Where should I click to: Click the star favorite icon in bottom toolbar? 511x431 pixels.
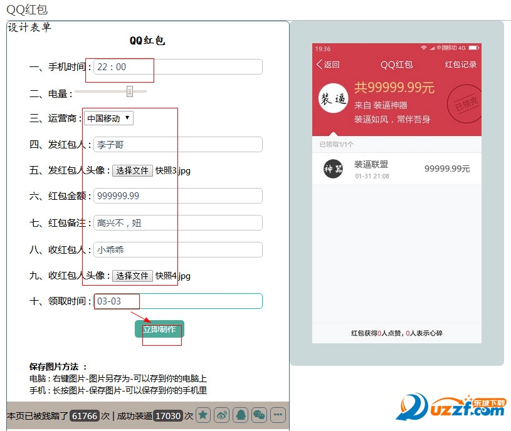point(203,415)
